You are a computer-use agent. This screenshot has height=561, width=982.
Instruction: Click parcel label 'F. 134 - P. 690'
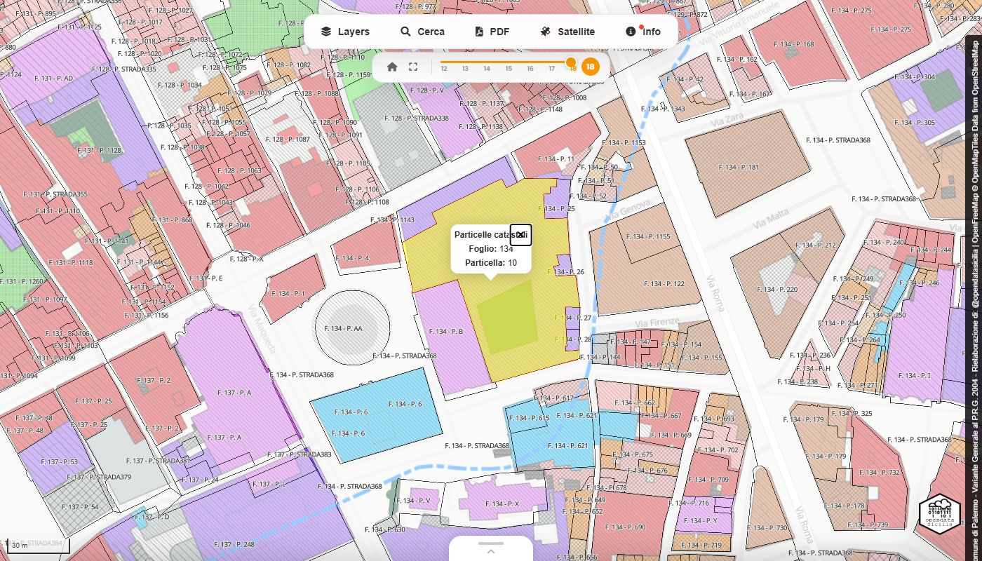[626, 527]
